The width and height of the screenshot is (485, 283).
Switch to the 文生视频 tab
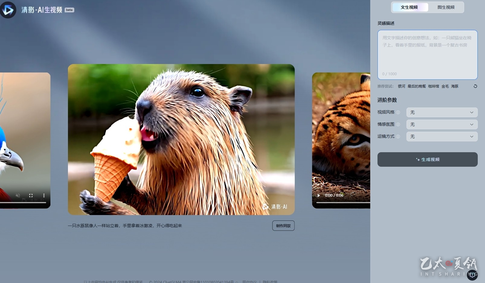(x=410, y=7)
